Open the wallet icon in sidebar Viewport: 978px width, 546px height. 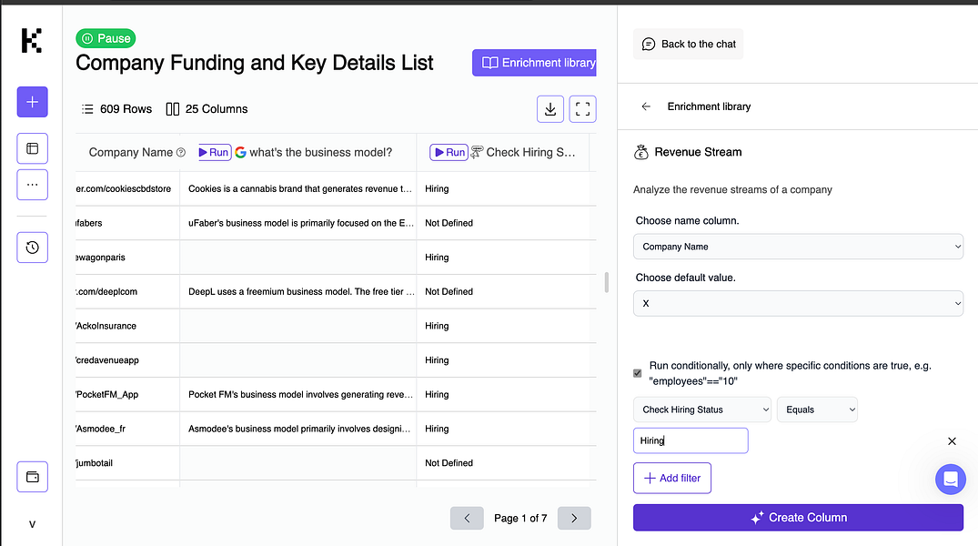click(32, 476)
